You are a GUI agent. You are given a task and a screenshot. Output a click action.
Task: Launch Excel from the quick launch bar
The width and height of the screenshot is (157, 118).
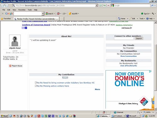46,116
